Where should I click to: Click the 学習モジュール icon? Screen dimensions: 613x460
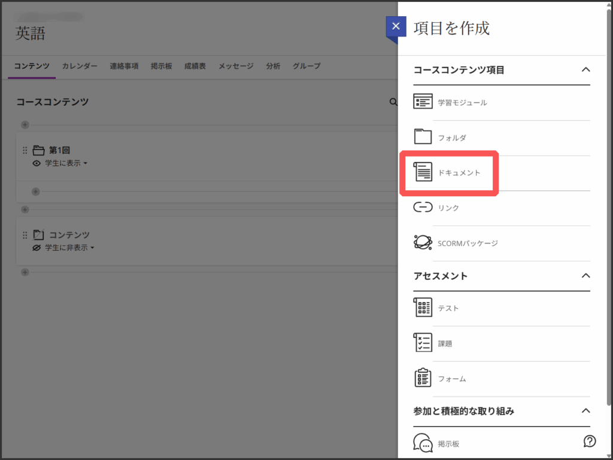click(423, 102)
